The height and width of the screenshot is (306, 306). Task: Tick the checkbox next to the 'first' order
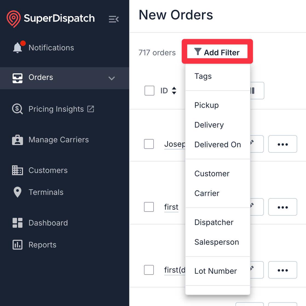tap(149, 207)
